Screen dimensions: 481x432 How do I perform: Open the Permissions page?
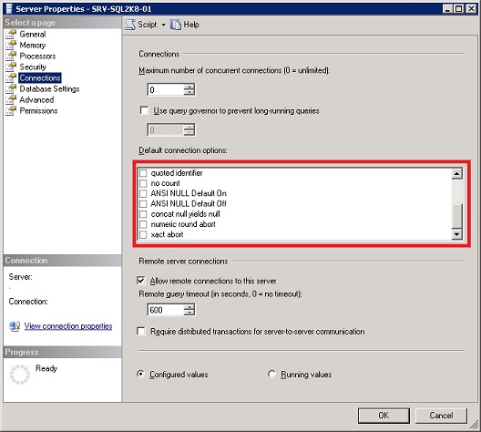38,110
